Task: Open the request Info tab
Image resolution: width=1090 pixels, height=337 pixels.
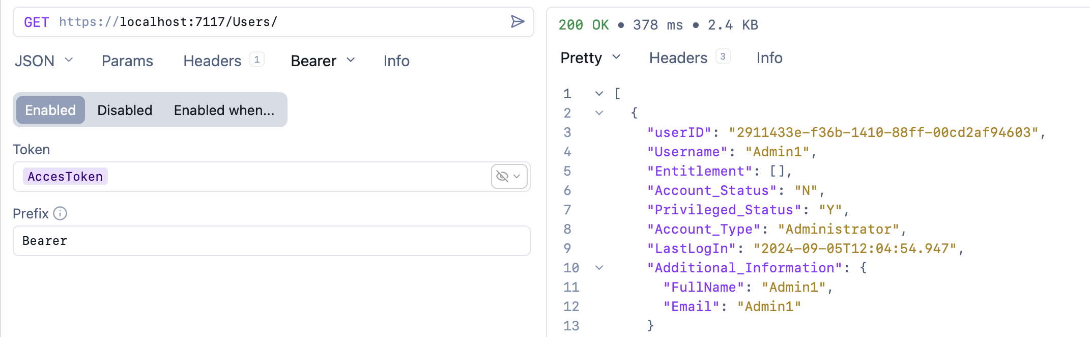Action: click(x=396, y=61)
